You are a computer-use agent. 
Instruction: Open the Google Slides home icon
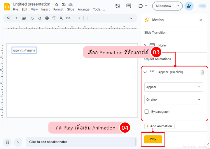point(7,6)
